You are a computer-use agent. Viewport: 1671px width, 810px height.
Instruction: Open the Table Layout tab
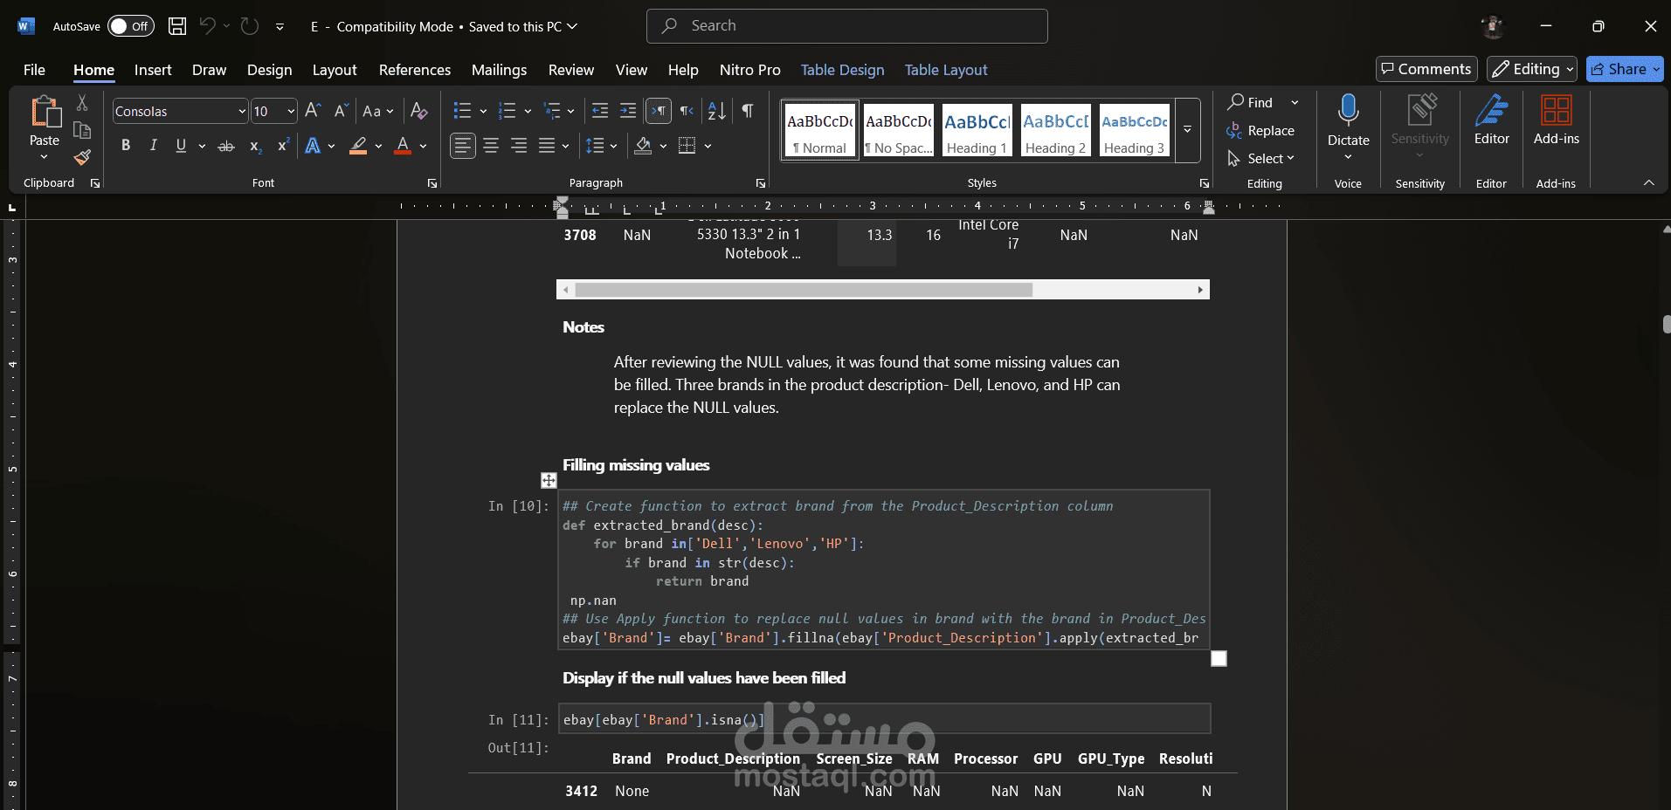click(946, 70)
